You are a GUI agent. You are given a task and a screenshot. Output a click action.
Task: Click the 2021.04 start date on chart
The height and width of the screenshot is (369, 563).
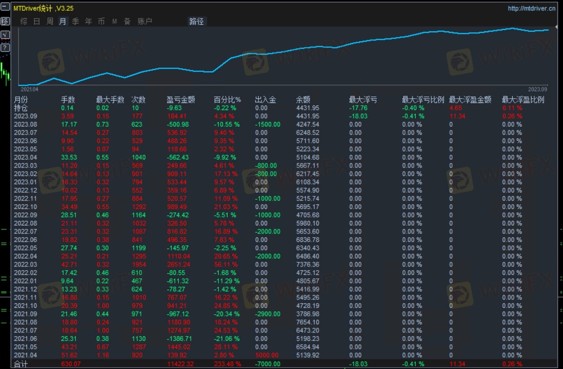tap(30, 89)
